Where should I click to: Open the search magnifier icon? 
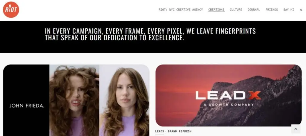(301, 10)
